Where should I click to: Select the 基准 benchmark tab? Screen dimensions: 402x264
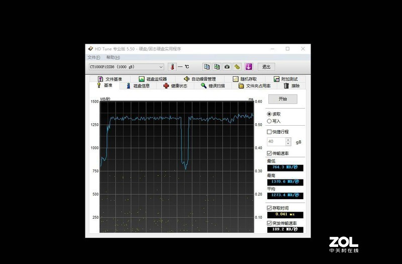point(105,85)
